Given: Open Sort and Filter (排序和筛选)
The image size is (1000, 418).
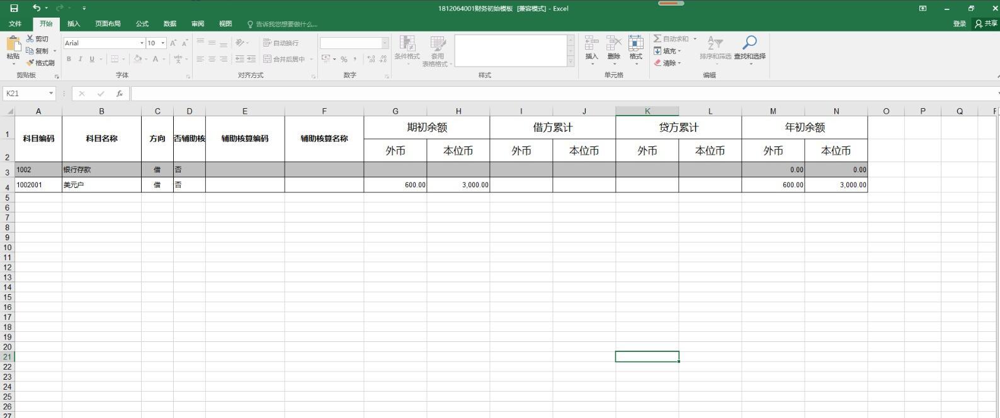Looking at the screenshot, I should click(715, 50).
